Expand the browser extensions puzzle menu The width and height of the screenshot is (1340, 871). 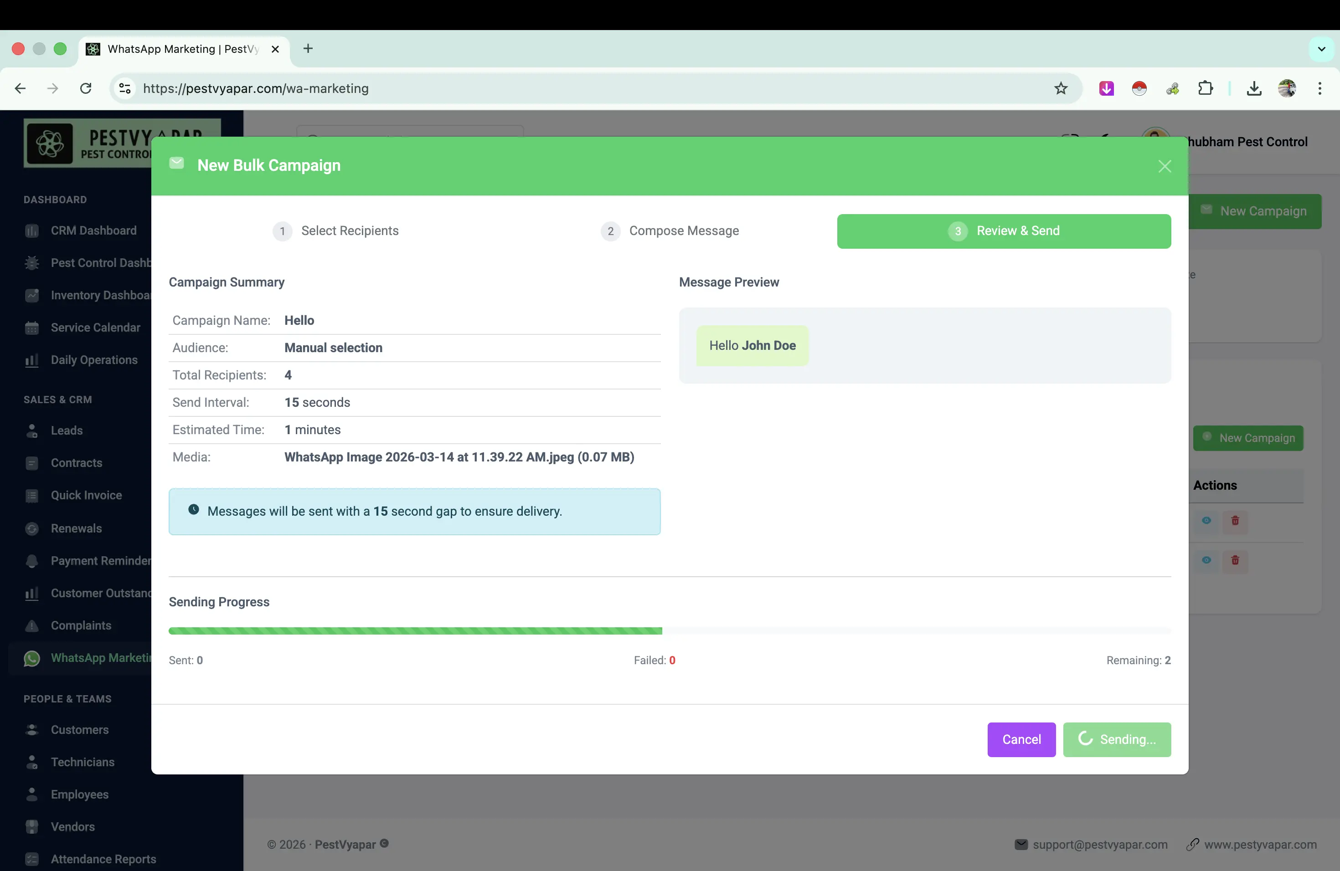[1206, 88]
